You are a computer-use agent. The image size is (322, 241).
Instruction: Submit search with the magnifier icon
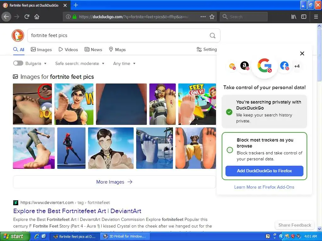[x=213, y=36]
